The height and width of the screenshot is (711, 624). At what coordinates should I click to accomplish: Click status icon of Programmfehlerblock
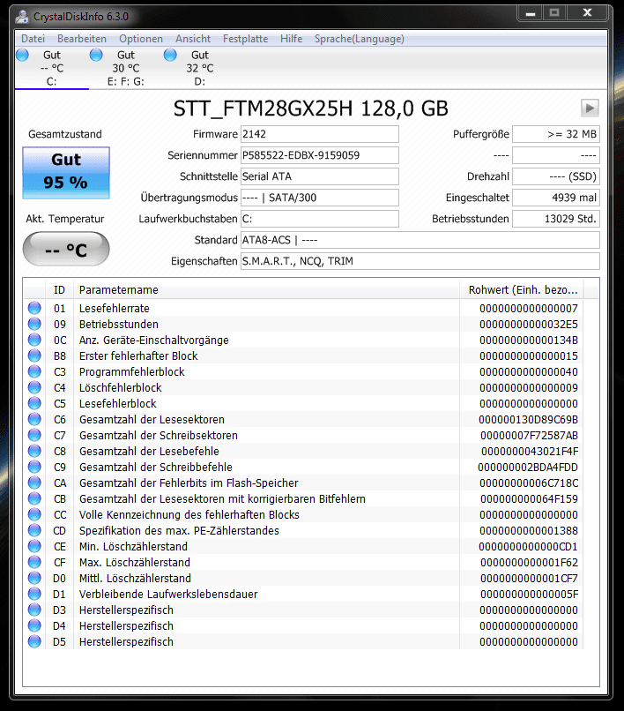[34, 372]
